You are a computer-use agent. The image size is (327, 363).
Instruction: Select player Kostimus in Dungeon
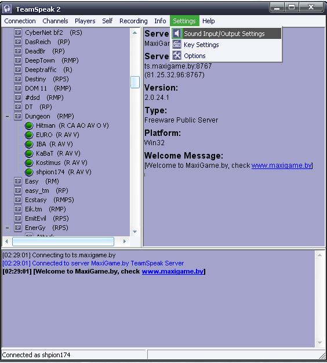(x=61, y=163)
